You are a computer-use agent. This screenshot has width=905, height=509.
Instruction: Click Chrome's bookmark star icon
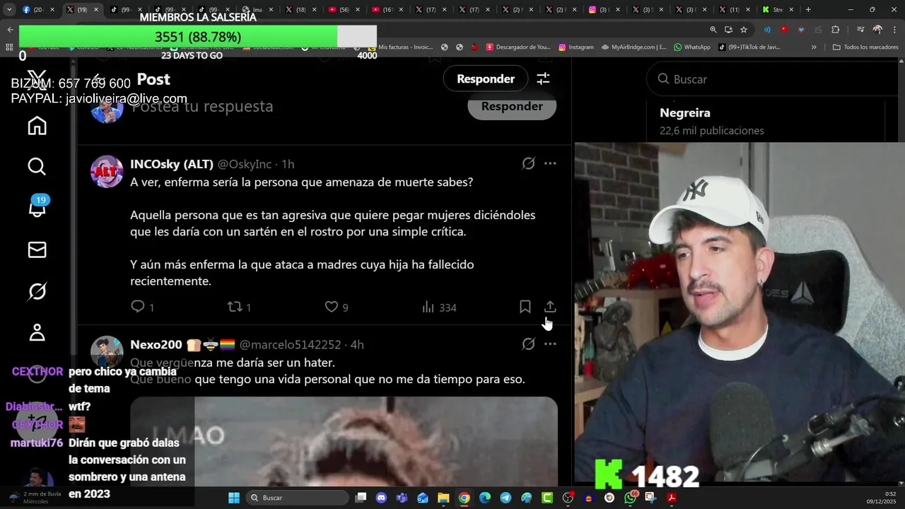coord(744,30)
